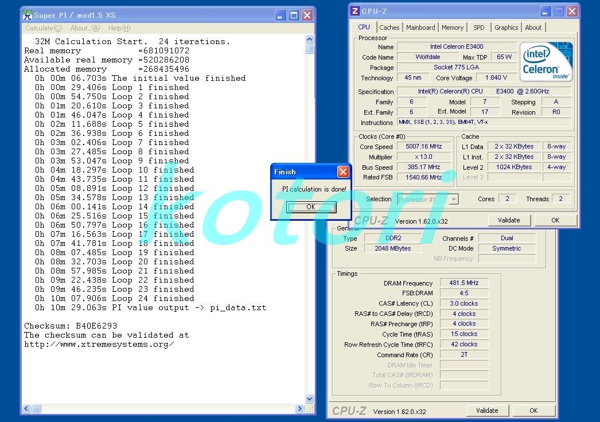The width and height of the screenshot is (600, 422).
Task: Switch to the About tab in CPU-Z
Action: [x=533, y=28]
